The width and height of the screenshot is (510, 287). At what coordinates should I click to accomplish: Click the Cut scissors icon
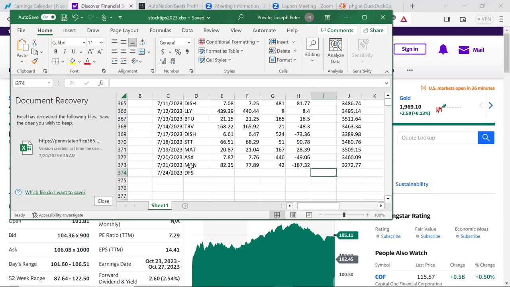pyautogui.click(x=35, y=43)
